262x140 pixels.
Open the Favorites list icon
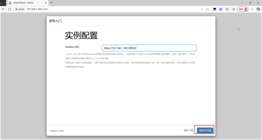234,9
